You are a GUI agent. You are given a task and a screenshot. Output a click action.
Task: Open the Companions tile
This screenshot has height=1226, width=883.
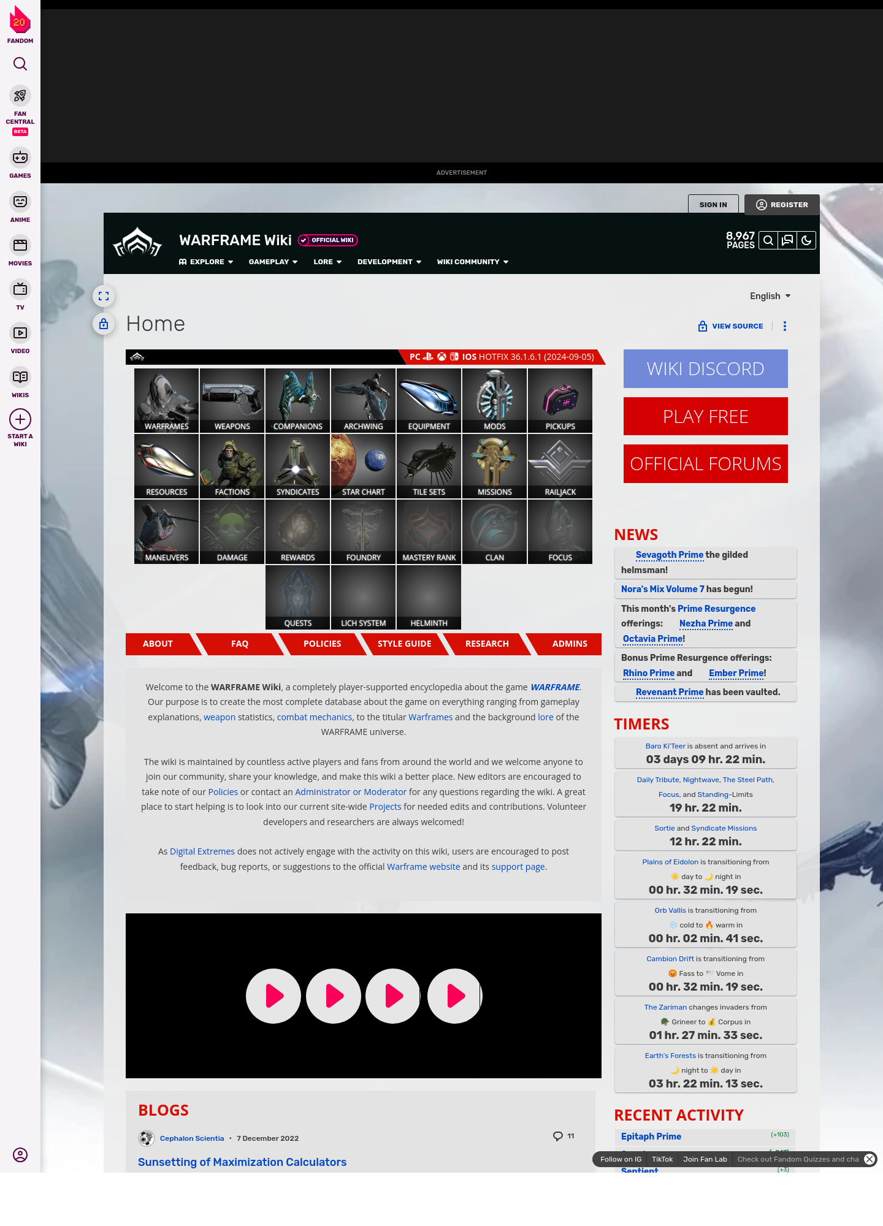298,401
